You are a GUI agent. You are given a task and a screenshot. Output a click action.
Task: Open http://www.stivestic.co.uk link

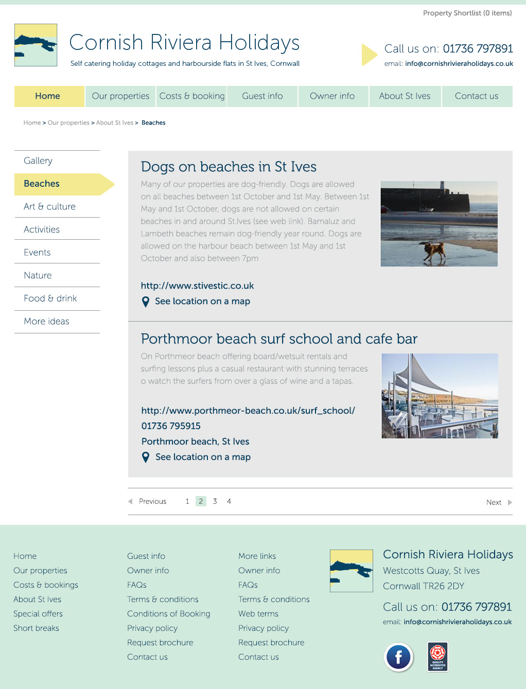pyautogui.click(x=197, y=286)
